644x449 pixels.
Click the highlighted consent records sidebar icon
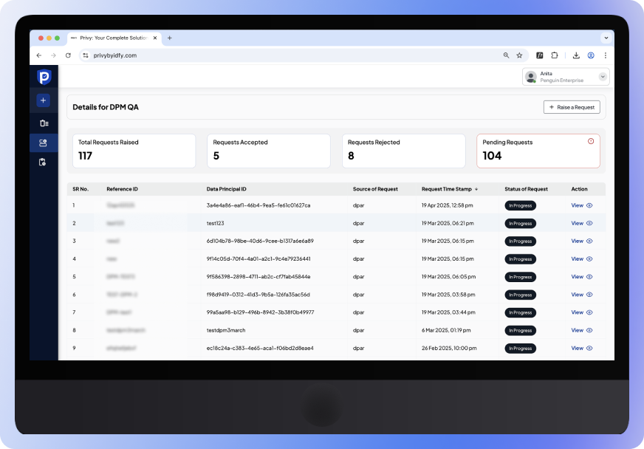tap(43, 142)
